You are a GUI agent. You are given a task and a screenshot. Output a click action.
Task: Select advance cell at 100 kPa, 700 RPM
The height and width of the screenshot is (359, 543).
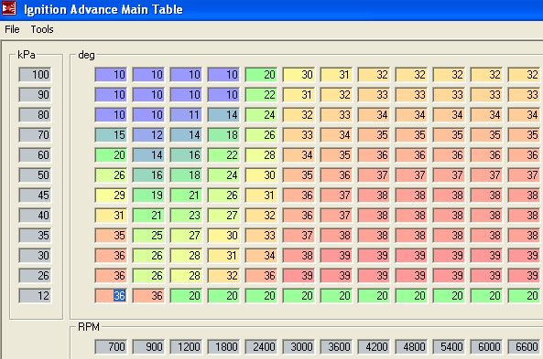pyautogui.click(x=111, y=75)
